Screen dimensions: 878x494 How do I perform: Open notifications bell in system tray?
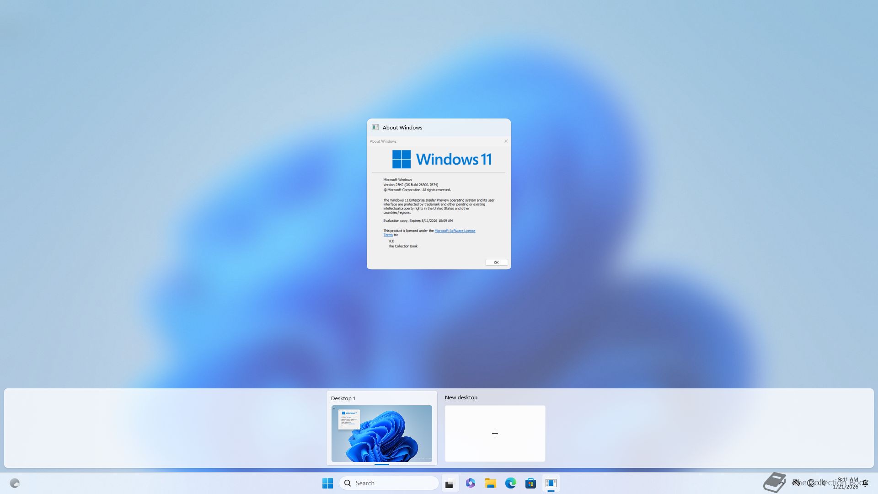pyautogui.click(x=865, y=483)
